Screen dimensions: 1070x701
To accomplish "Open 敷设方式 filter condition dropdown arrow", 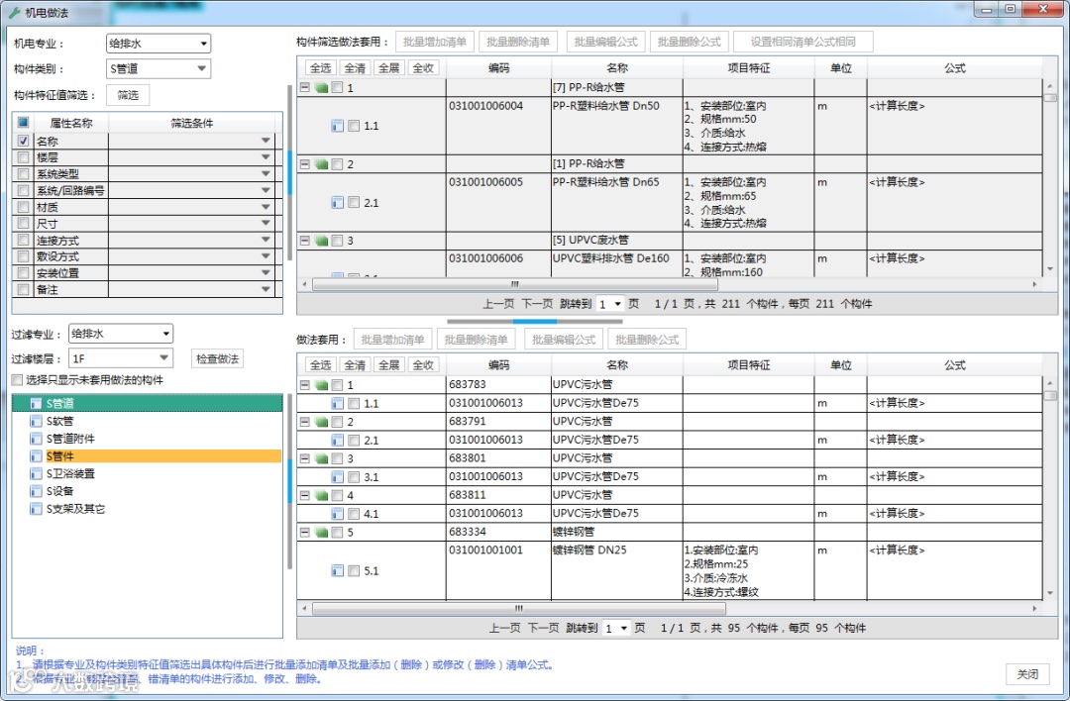I will tap(266, 256).
